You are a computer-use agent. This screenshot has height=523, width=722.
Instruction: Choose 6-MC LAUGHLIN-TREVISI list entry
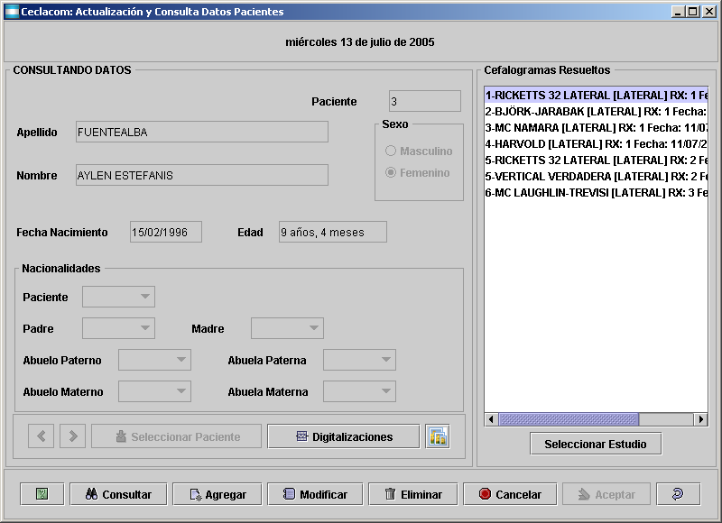(x=596, y=192)
